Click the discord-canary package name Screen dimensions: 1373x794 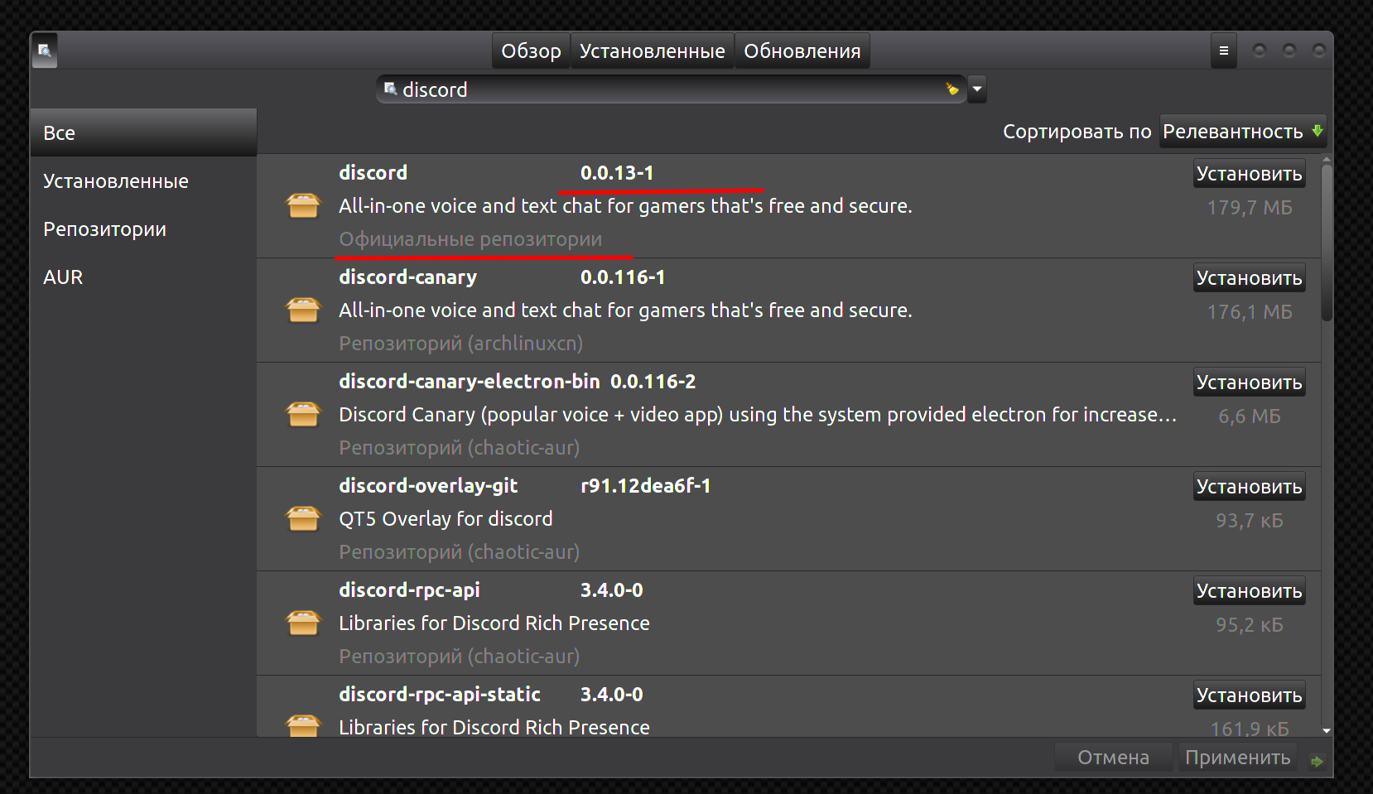(408, 277)
